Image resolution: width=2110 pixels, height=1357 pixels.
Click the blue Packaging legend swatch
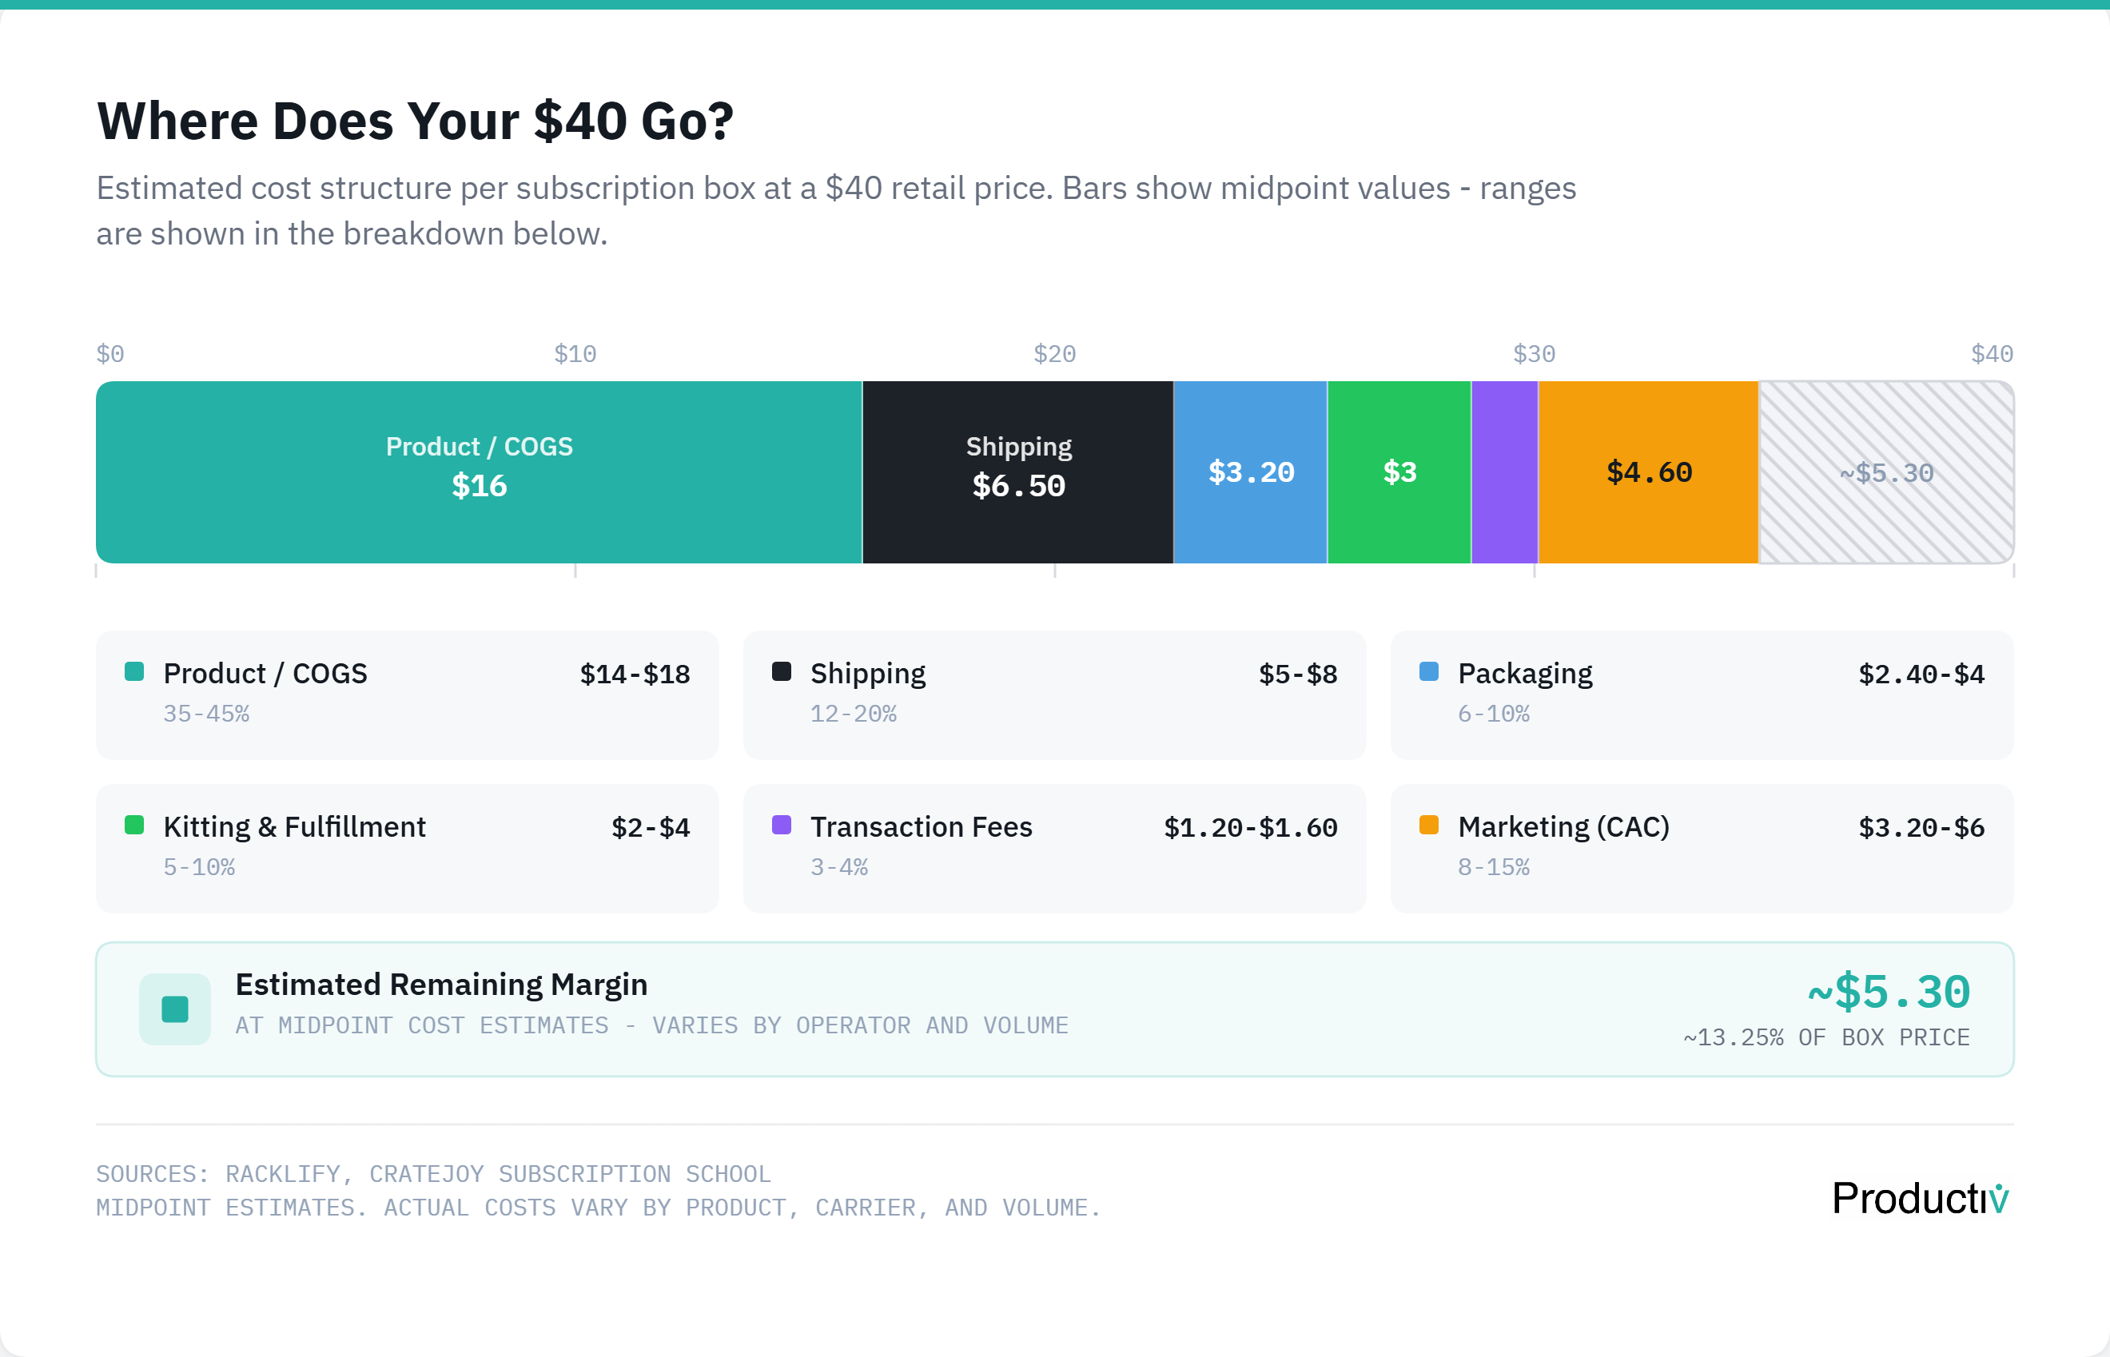(1429, 671)
